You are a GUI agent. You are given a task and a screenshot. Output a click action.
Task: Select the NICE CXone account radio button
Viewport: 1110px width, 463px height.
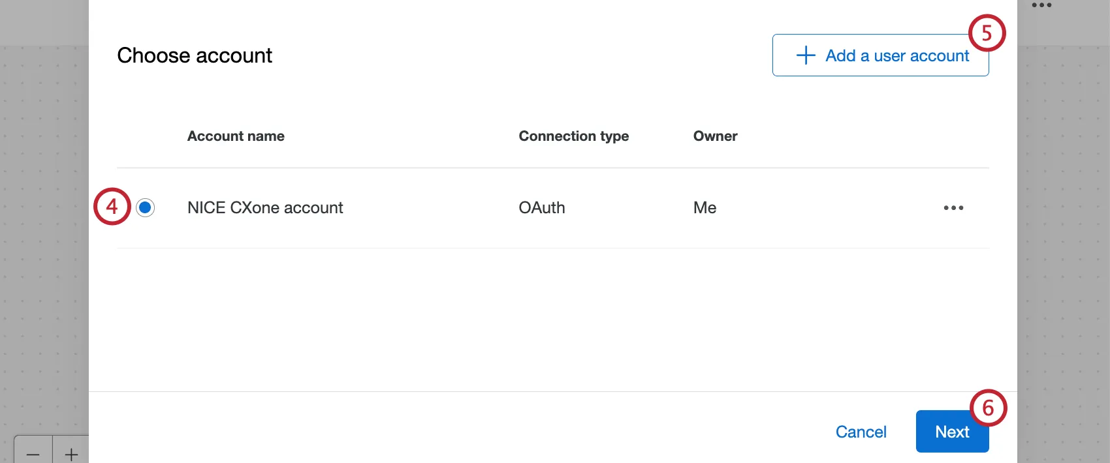[x=145, y=207]
